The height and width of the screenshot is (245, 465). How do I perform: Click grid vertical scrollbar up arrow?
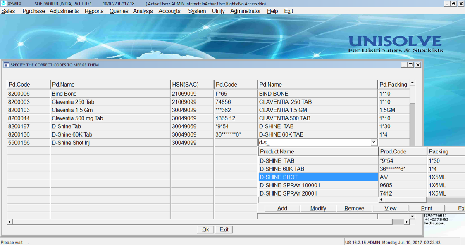412,83
